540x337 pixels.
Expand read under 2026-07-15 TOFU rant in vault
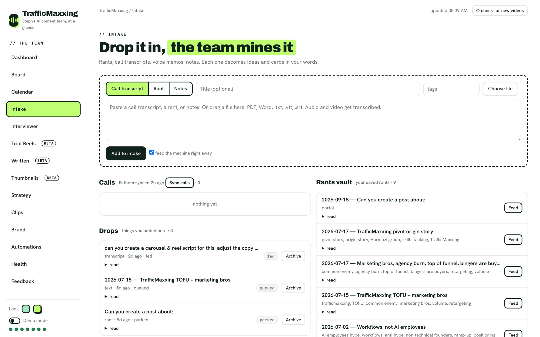pyautogui.click(x=329, y=312)
